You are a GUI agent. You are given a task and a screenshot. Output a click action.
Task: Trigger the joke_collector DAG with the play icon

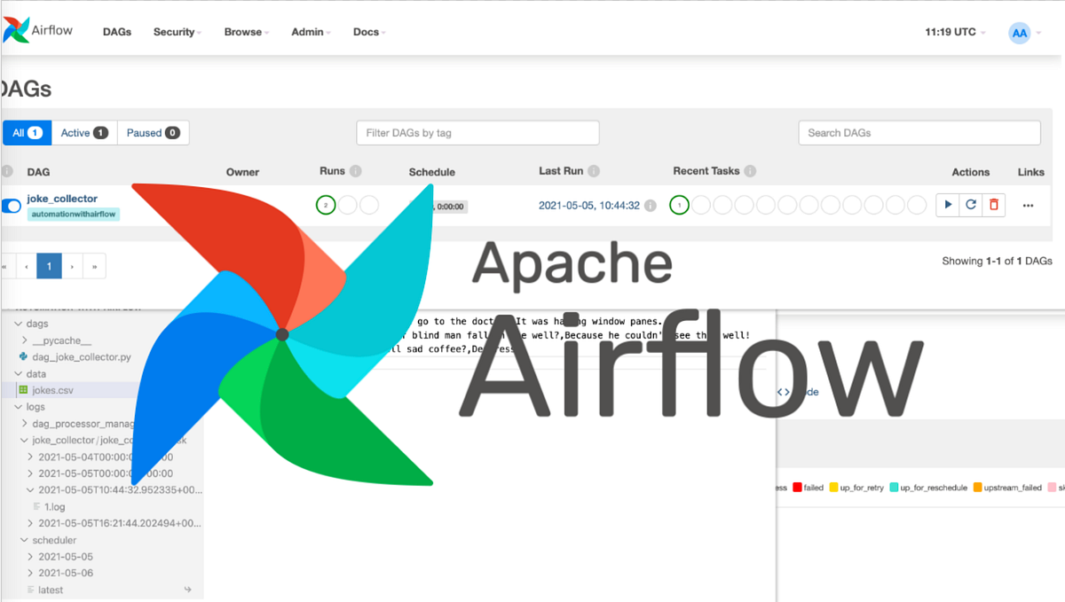click(947, 205)
